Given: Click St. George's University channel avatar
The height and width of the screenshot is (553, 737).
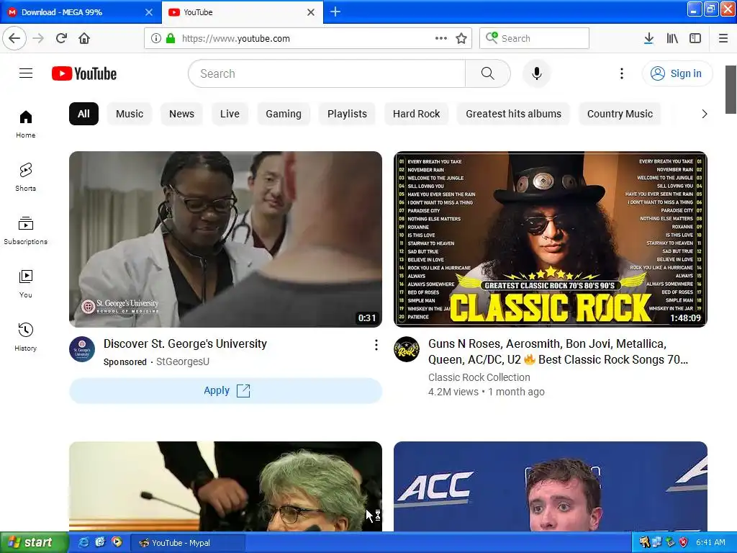Looking at the screenshot, I should (82, 349).
